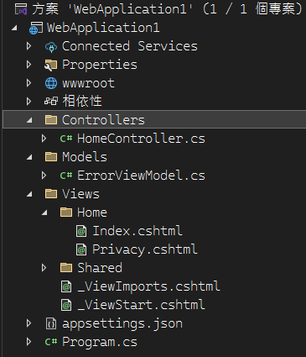This screenshot has height=357, width=306.
Task: Expand the Properties node arrow
Action: tap(29, 65)
